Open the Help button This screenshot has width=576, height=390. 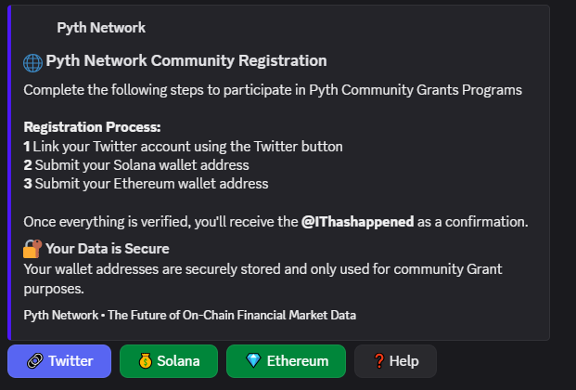coord(395,361)
